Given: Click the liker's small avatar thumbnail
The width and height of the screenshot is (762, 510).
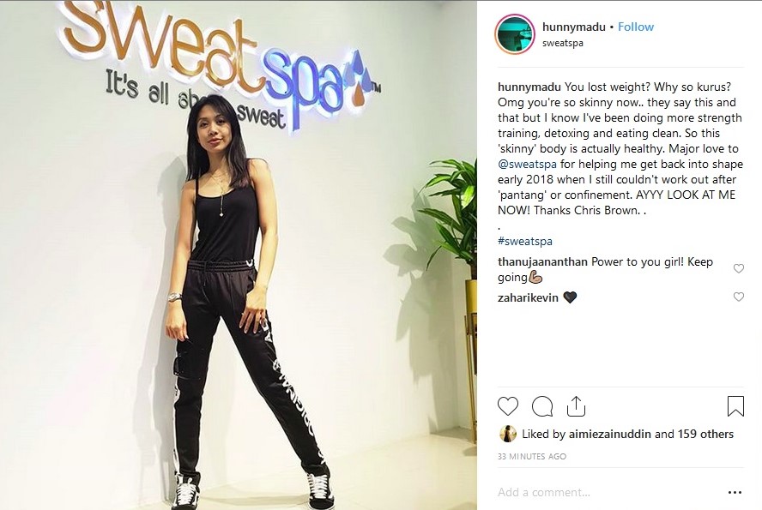Looking at the screenshot, I should (508, 434).
